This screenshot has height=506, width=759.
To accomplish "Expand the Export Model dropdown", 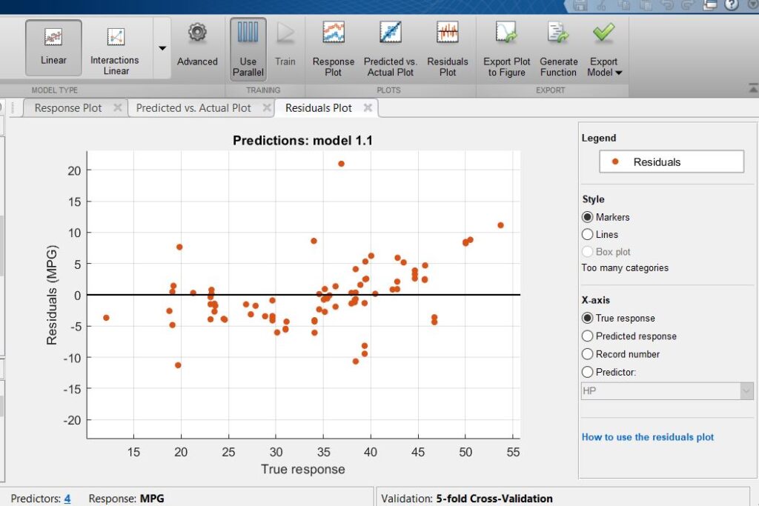I will click(604, 67).
